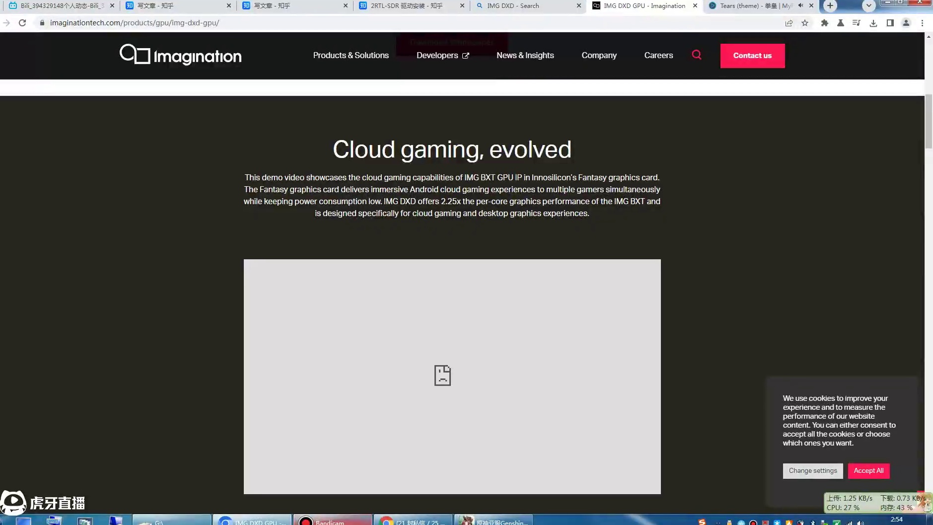Click the Contact us button
933x525 pixels.
pos(752,56)
